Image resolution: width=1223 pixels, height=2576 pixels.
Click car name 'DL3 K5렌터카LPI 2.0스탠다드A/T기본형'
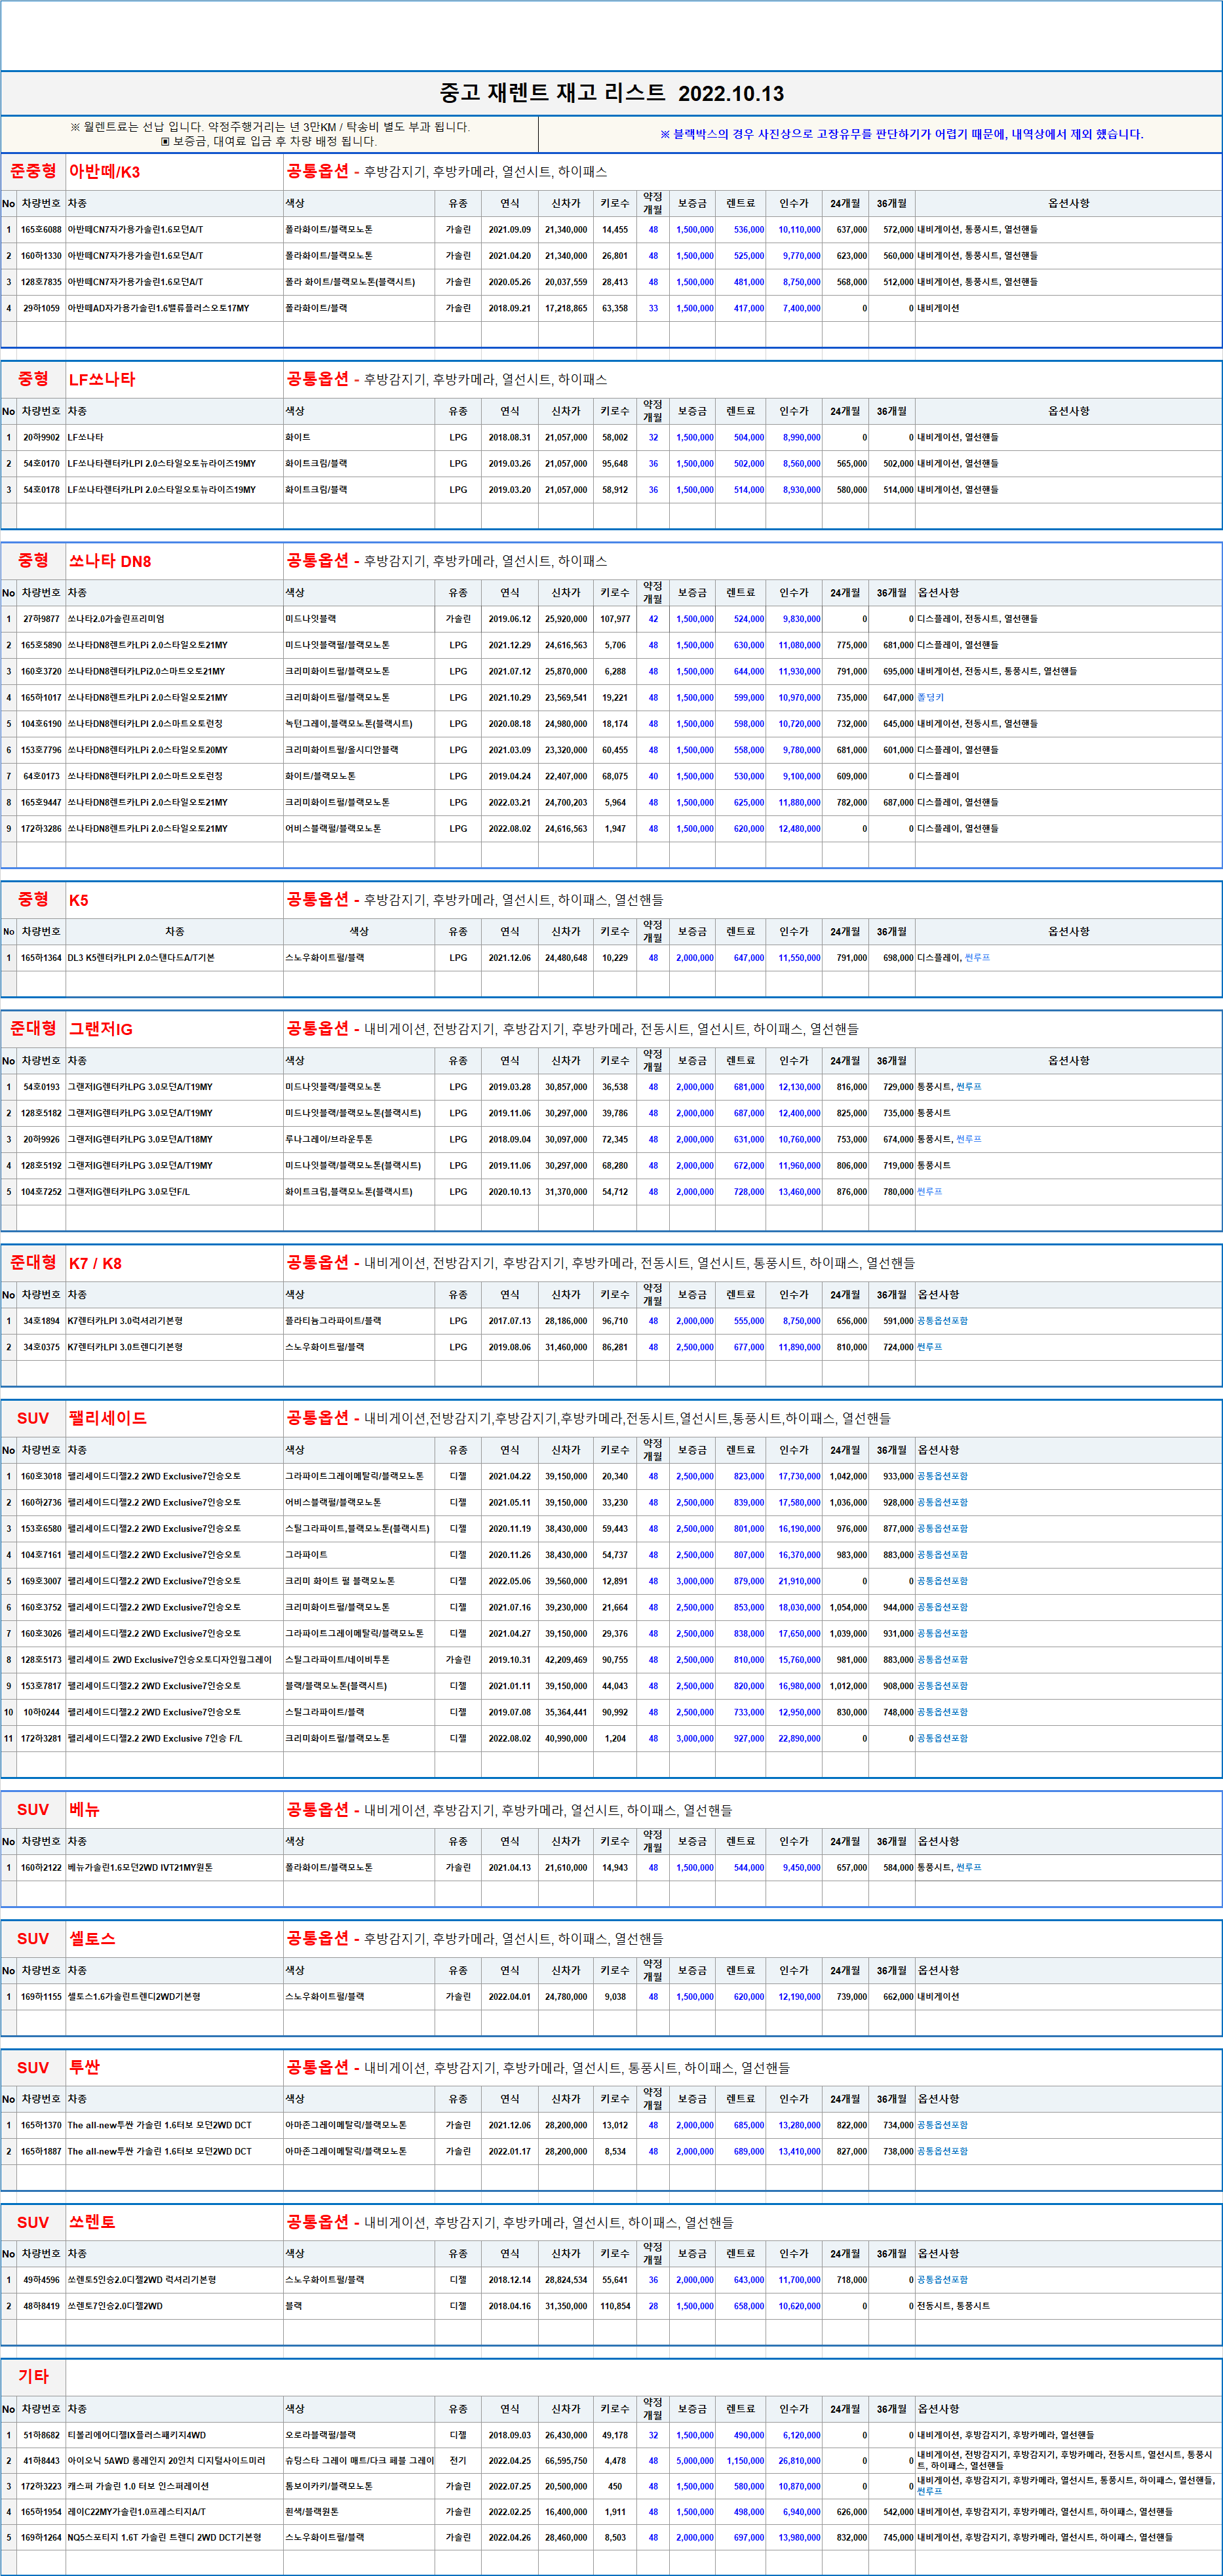coord(141,958)
